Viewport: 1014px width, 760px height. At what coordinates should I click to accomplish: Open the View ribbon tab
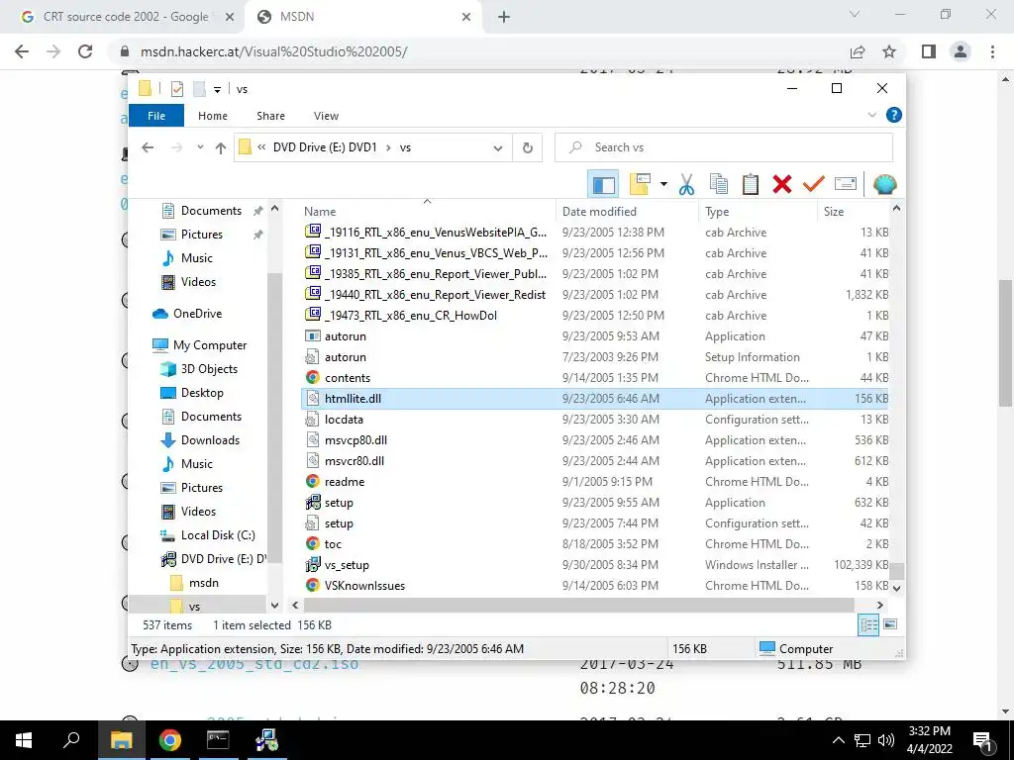point(326,116)
